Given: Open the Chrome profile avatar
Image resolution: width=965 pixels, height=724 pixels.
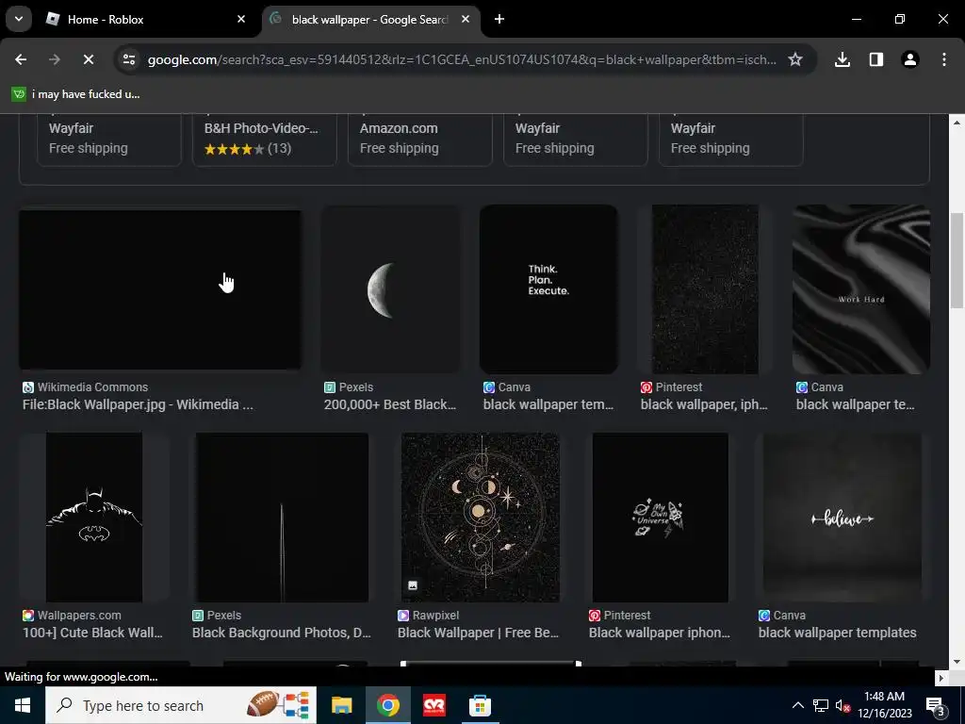Looking at the screenshot, I should 910,59.
